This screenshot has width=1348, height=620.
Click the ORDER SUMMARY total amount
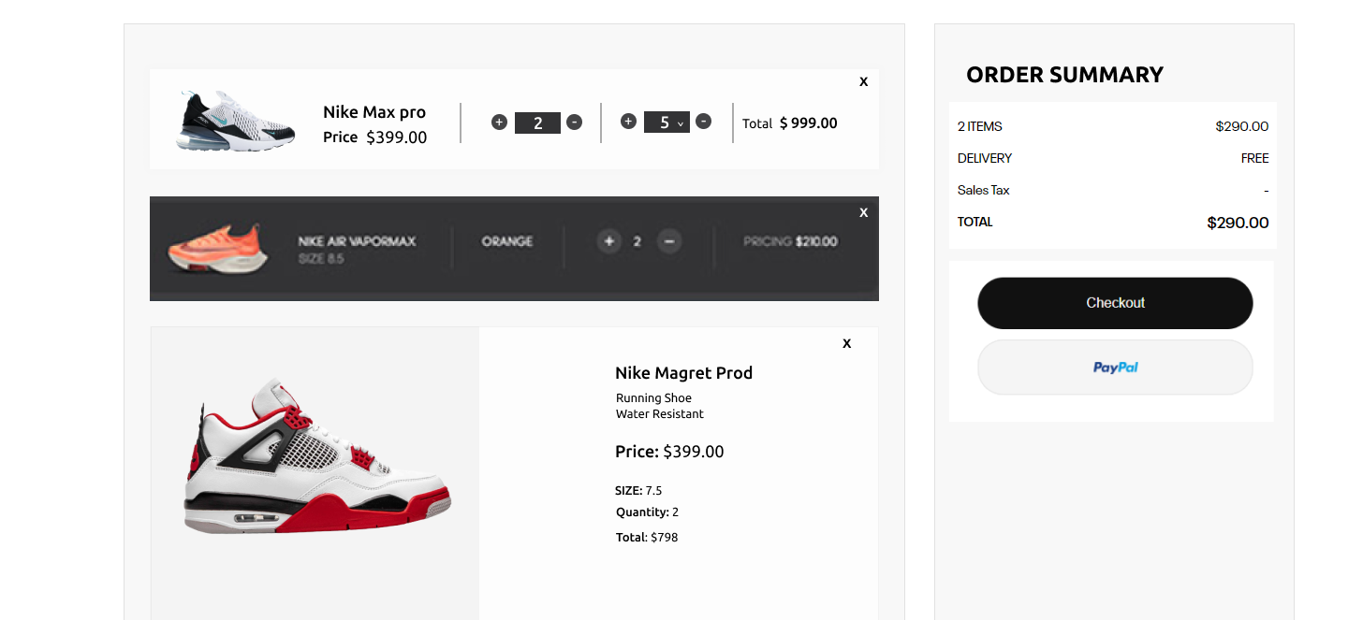coord(1238,223)
